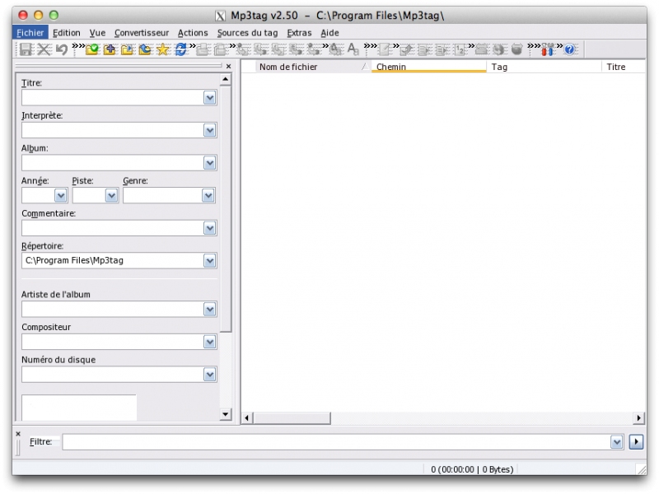Open the Convertisseur menu

pos(142,33)
